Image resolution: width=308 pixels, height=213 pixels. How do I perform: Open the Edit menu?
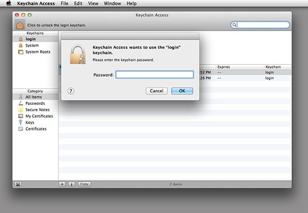click(78, 3)
